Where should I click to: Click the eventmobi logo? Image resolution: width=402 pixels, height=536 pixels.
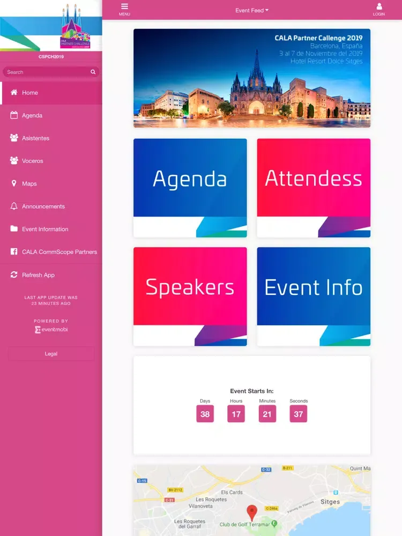point(51,330)
